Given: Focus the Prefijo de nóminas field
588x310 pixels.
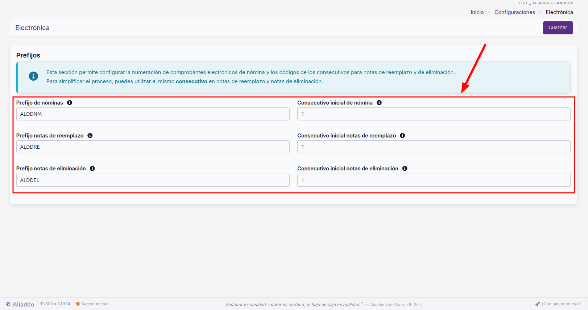Looking at the screenshot, I should pos(153,114).
